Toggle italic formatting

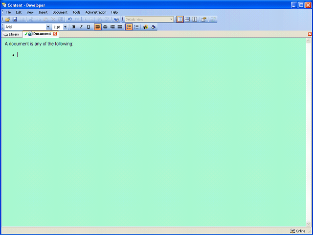point(81,27)
